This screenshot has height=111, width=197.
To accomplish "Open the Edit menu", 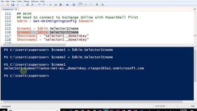I will (x=7, y=1).
